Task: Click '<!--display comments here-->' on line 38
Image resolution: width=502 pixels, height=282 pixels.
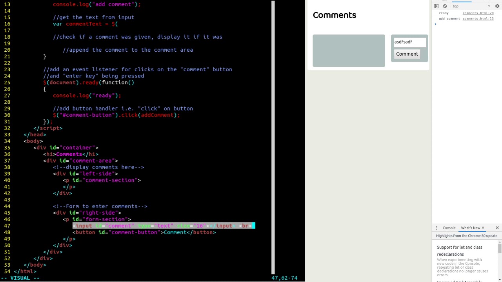Action: pyautogui.click(x=98, y=167)
